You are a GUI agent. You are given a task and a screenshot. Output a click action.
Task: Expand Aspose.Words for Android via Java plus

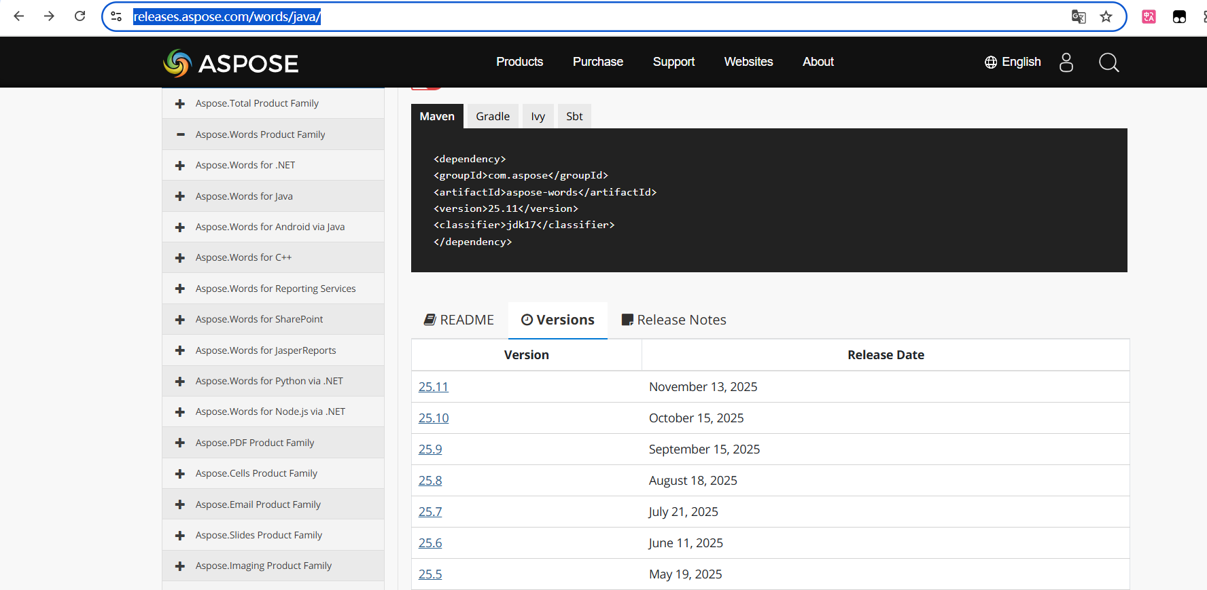coord(180,227)
